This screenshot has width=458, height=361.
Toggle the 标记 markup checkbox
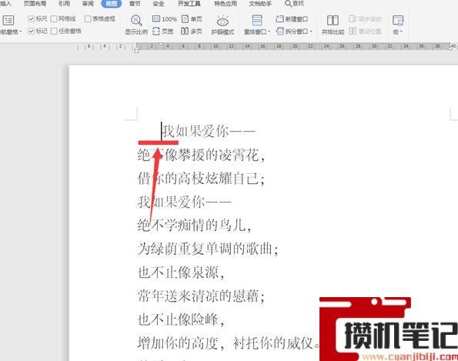click(x=31, y=31)
